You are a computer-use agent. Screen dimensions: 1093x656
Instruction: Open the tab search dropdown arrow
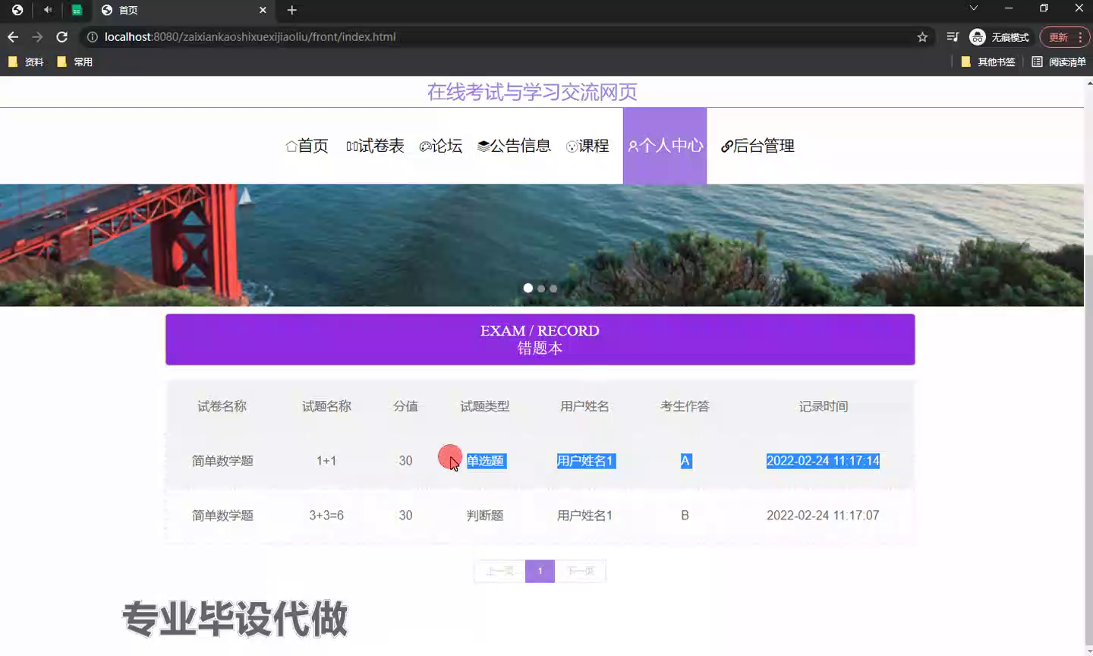pos(974,8)
